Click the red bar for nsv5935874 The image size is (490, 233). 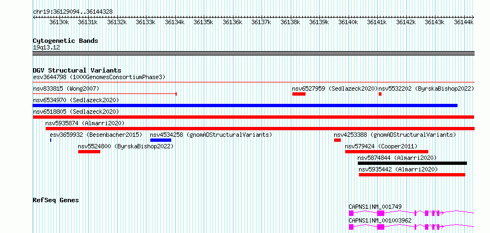pos(260,129)
